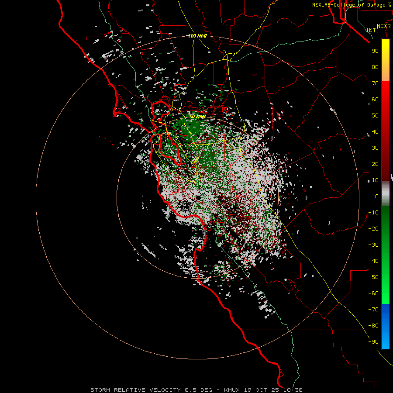The width and height of the screenshot is (393, 393).
Task: Select the "50" positive velocity scale label
Action: point(375,116)
